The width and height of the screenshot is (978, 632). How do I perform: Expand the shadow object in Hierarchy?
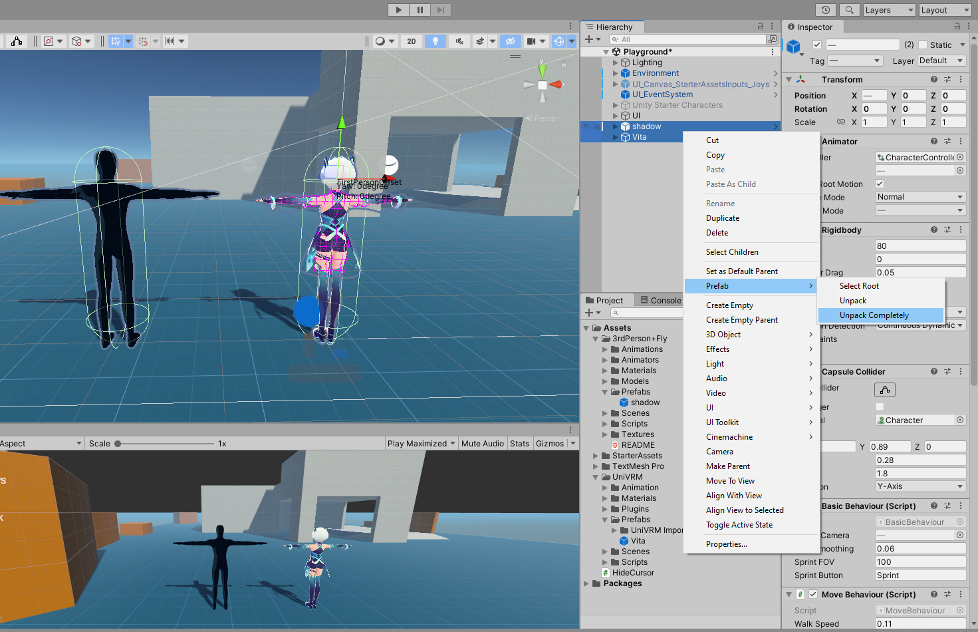pyautogui.click(x=615, y=126)
